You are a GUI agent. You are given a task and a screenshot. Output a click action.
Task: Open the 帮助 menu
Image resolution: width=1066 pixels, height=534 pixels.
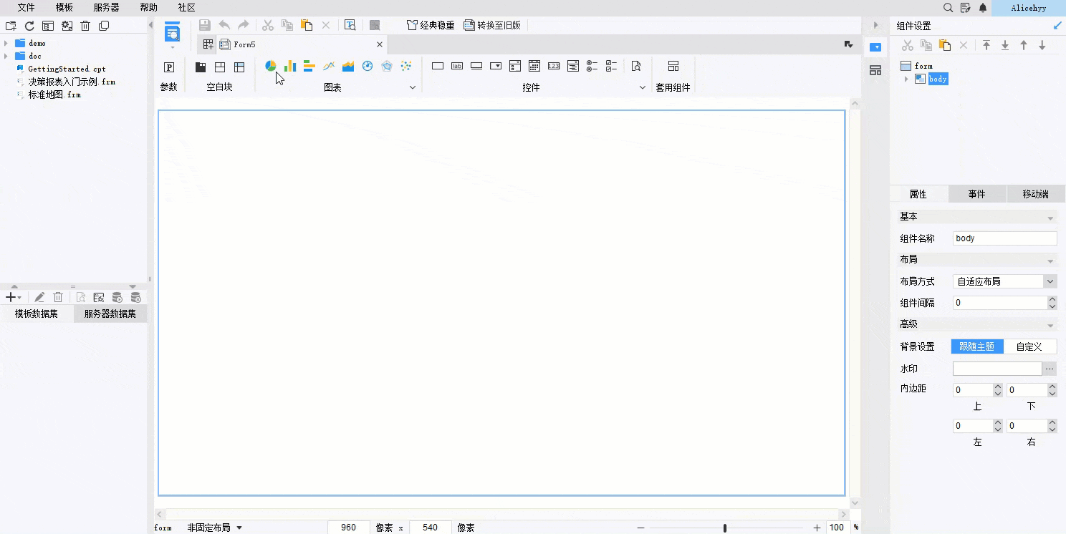pos(148,8)
